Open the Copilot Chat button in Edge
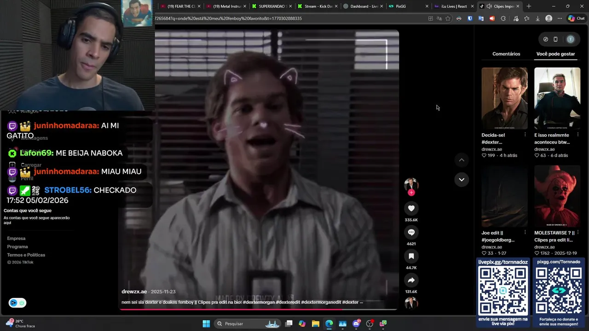This screenshot has width=589, height=331. [x=576, y=18]
